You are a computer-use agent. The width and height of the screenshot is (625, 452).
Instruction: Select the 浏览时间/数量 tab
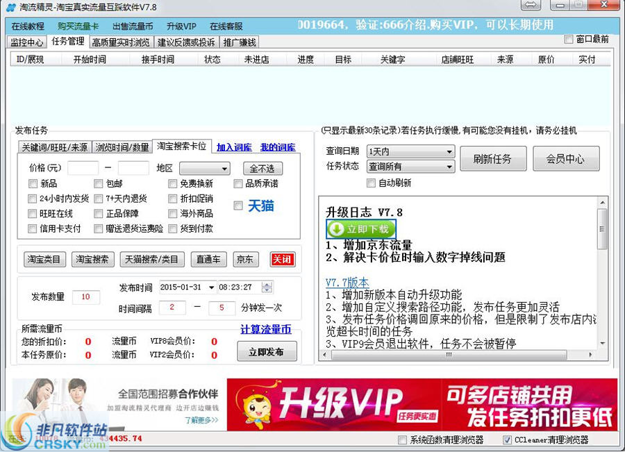coord(122,147)
